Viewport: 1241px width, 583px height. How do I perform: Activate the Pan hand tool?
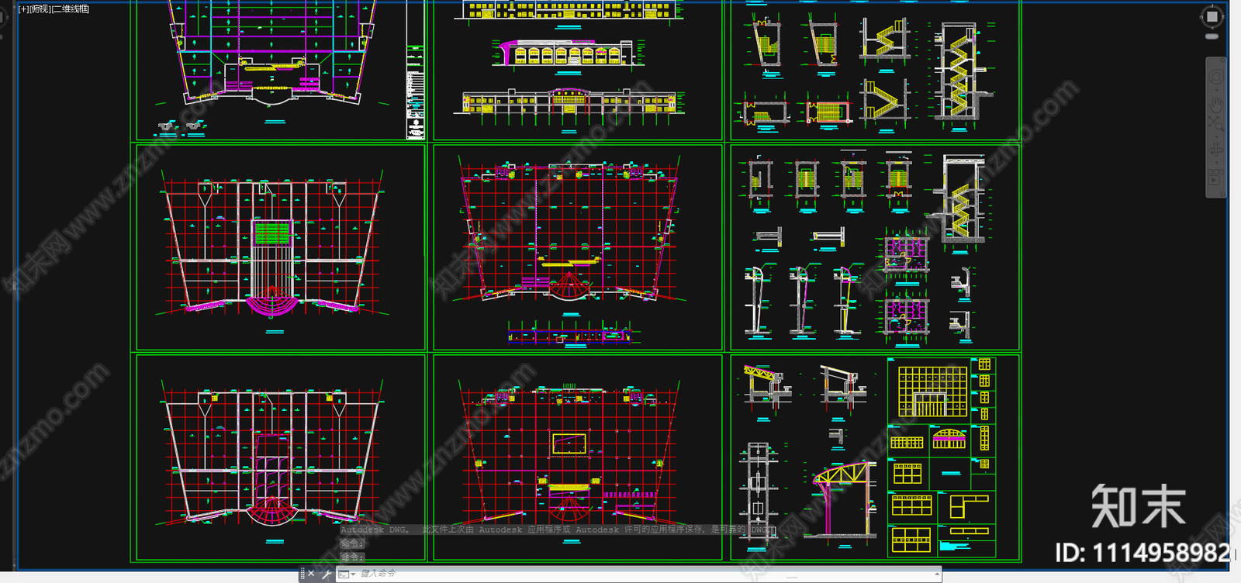tap(1216, 105)
